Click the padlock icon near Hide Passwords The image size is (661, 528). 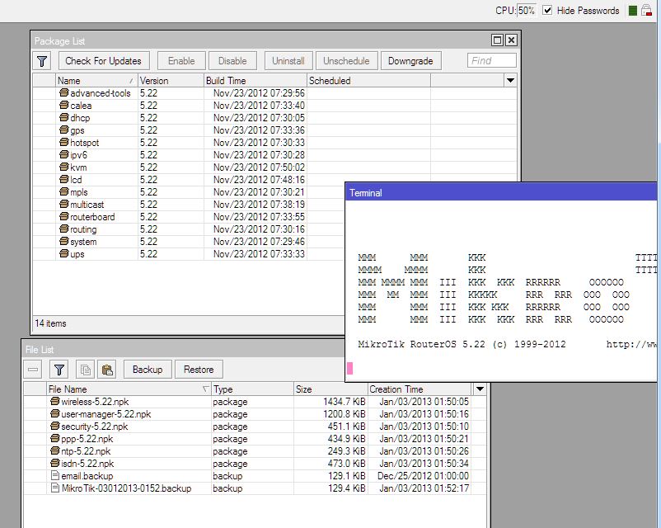pyautogui.click(x=646, y=11)
